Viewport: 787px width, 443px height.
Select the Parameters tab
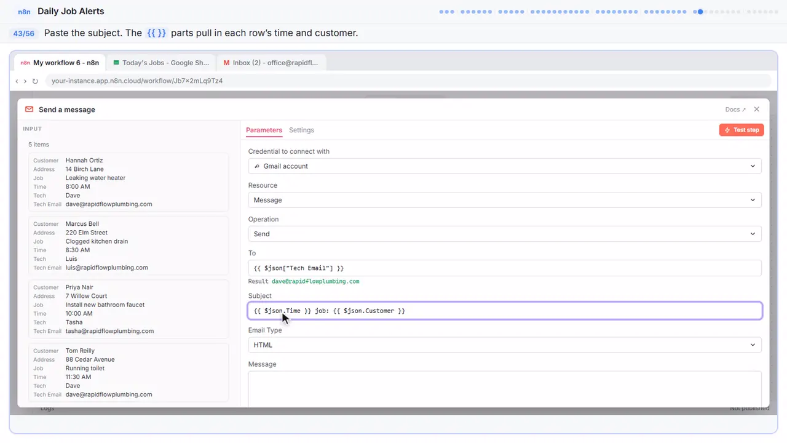(264, 130)
